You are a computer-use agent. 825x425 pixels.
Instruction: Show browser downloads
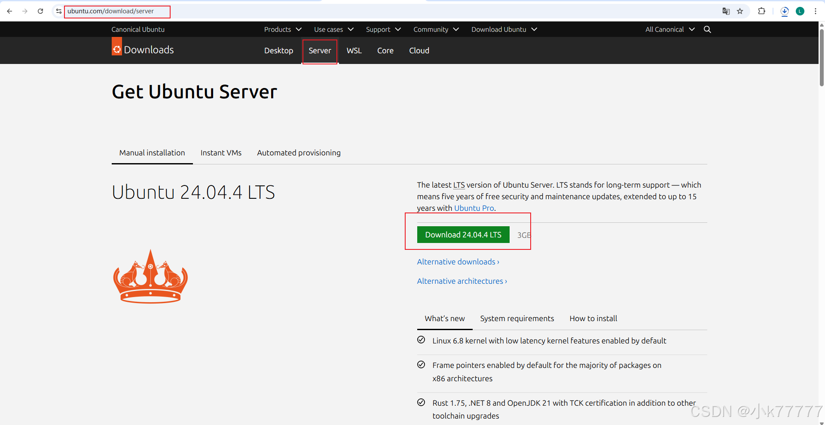[785, 12]
